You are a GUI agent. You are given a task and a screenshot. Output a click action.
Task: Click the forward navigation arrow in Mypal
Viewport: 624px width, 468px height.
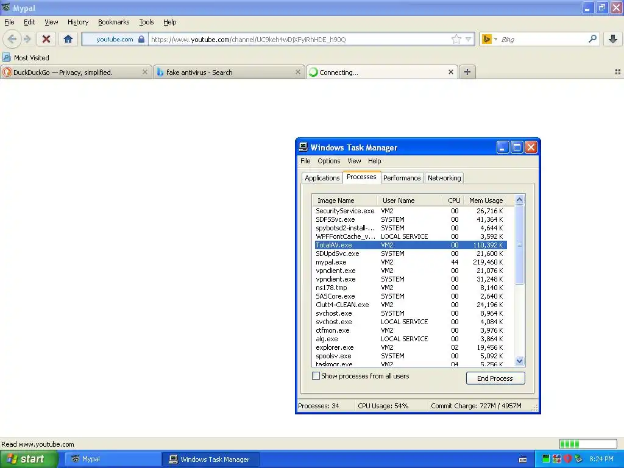coord(27,39)
